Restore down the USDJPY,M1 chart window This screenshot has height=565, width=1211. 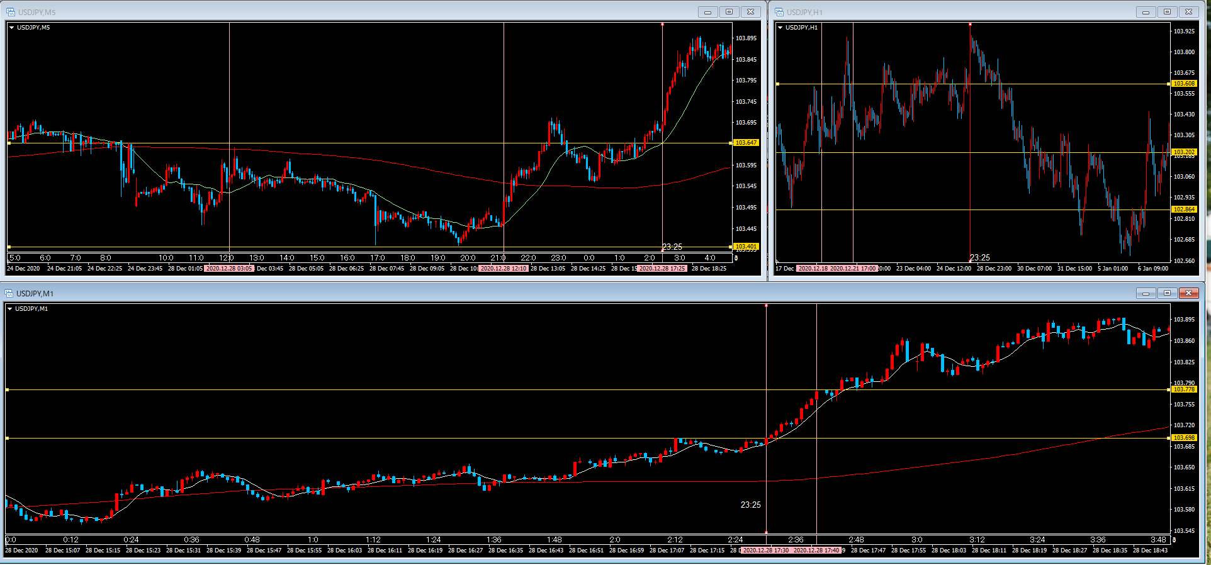1167,293
